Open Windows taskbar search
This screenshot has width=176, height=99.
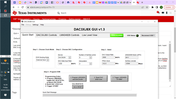[5, 6]
